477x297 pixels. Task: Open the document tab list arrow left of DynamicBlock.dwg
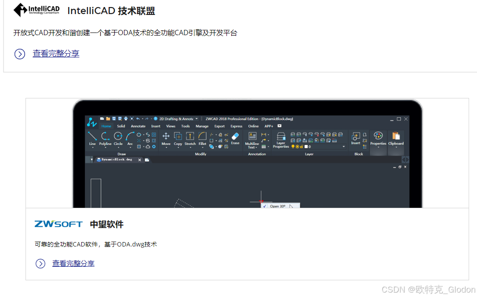pos(91,159)
